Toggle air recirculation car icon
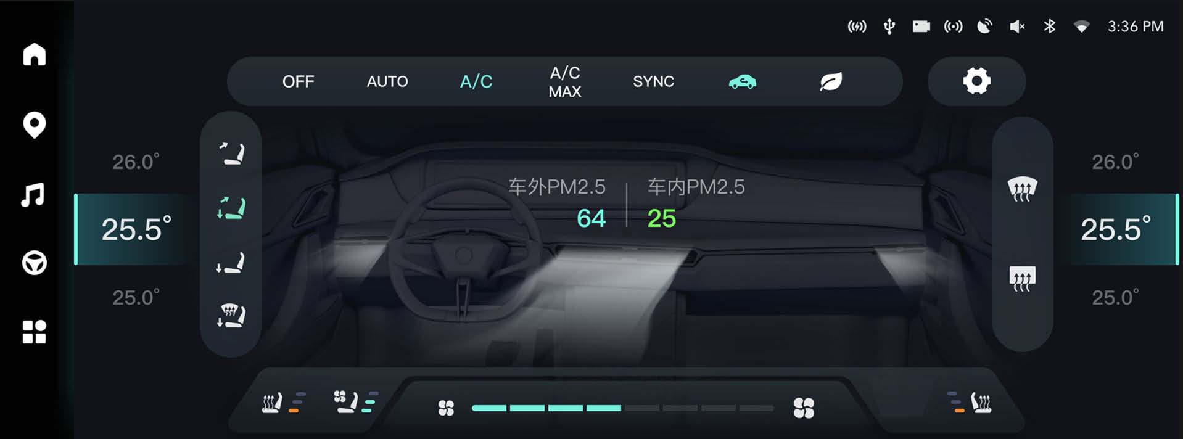Screen dimensions: 1183x439 point(743,81)
